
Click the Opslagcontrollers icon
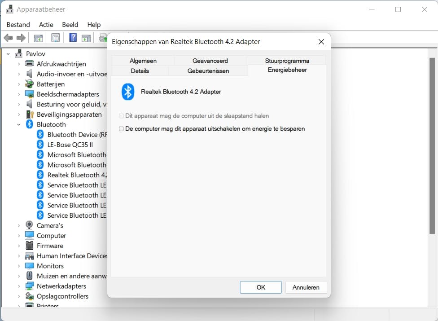coord(29,296)
